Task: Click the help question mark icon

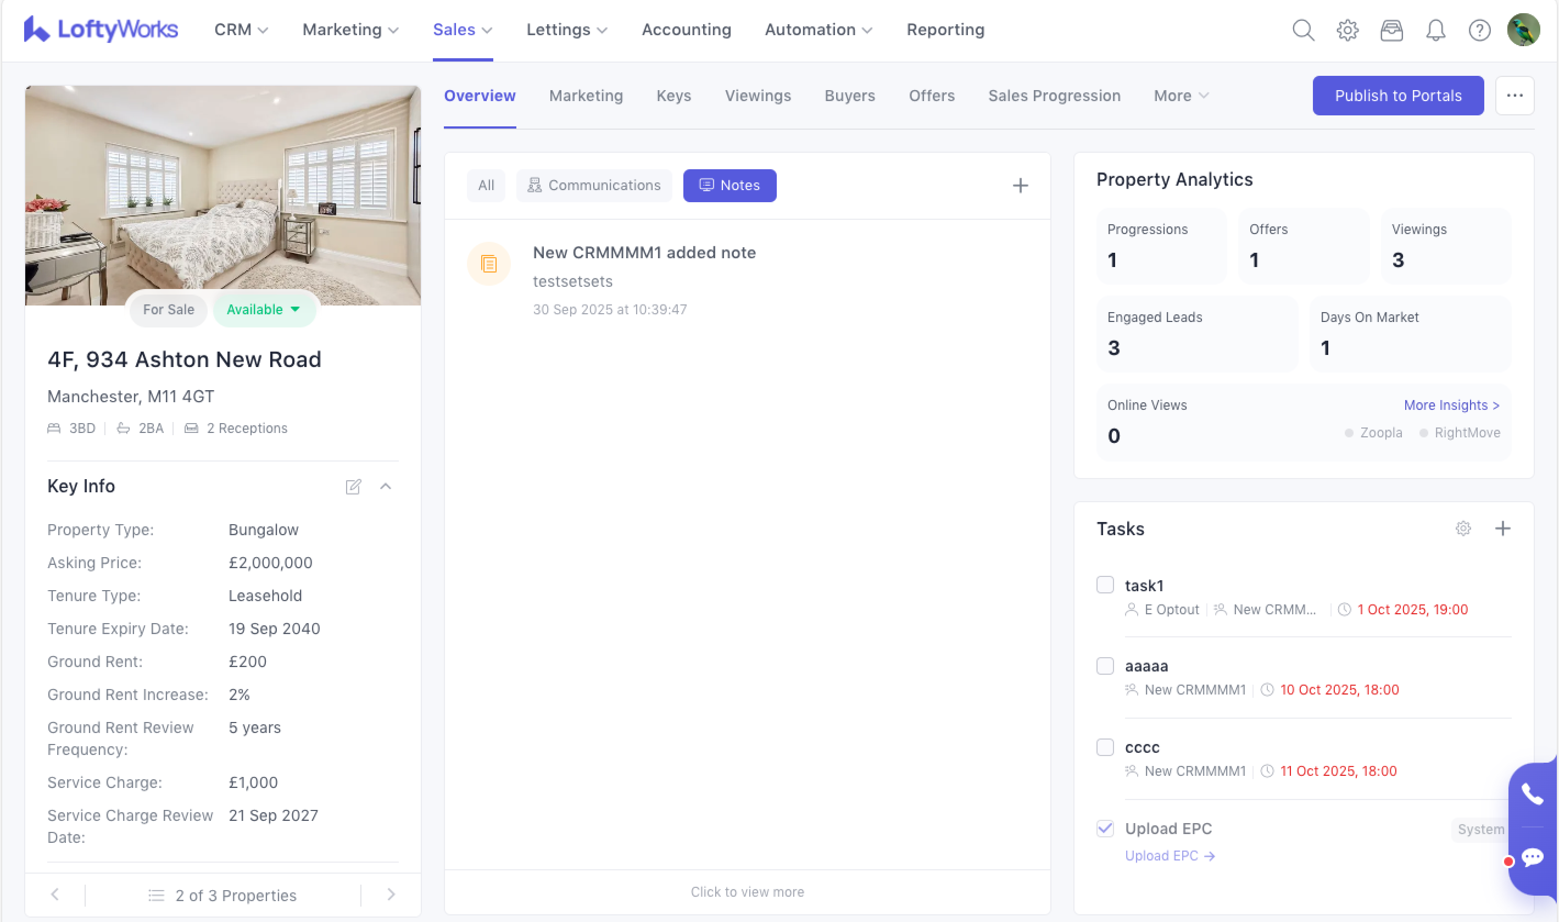Action: [x=1479, y=30]
